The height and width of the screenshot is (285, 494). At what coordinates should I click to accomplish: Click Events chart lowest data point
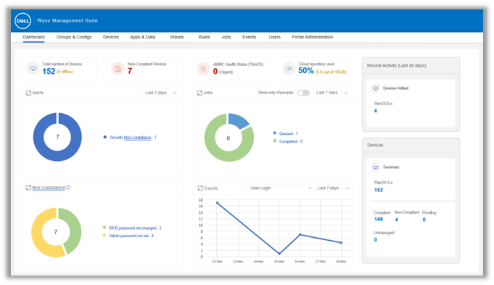(x=279, y=254)
